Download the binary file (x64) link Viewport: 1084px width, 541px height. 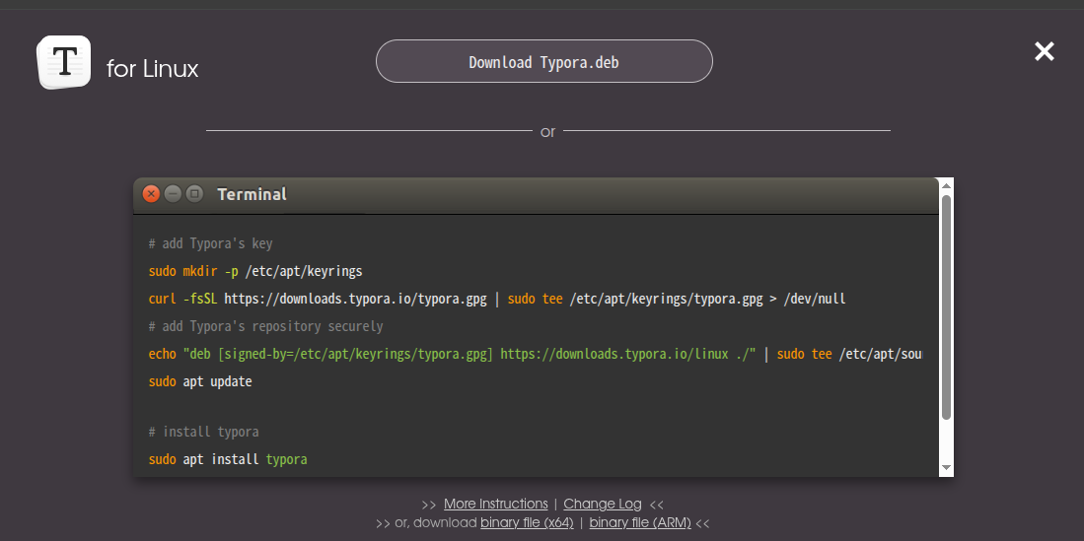527,523
